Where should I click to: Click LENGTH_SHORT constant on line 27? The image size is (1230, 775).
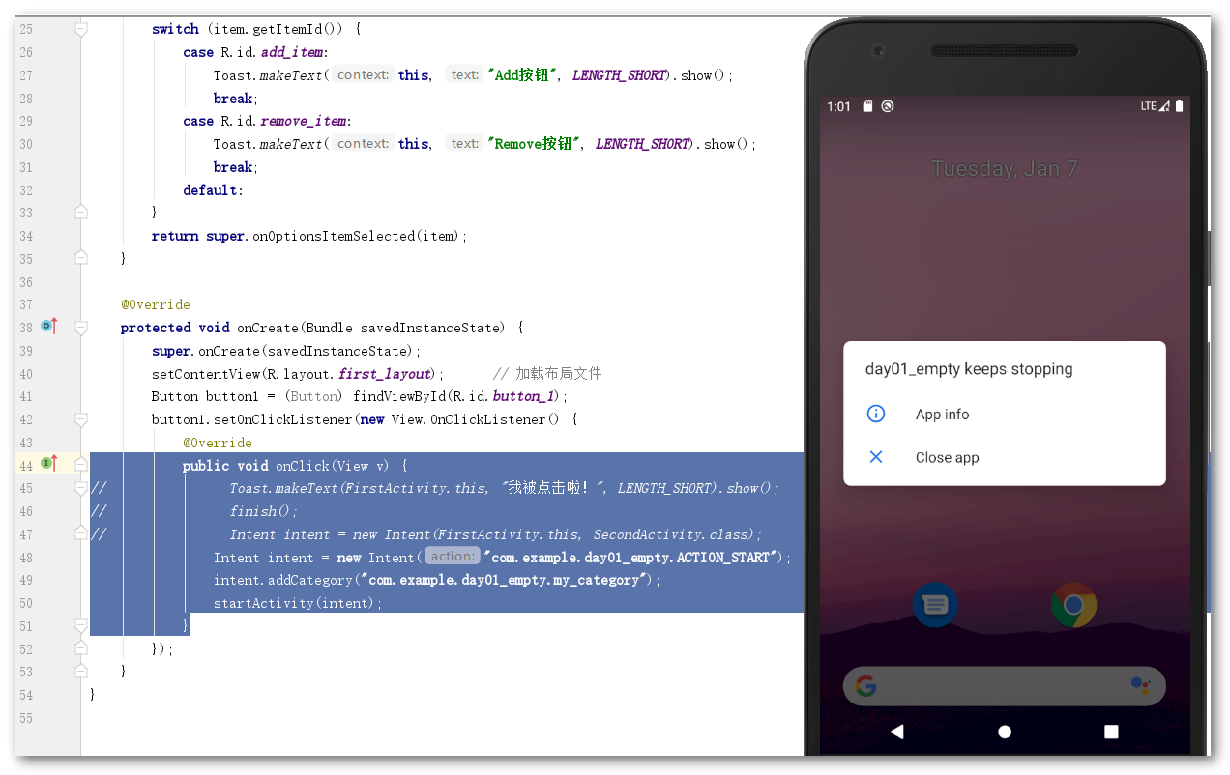[619, 74]
